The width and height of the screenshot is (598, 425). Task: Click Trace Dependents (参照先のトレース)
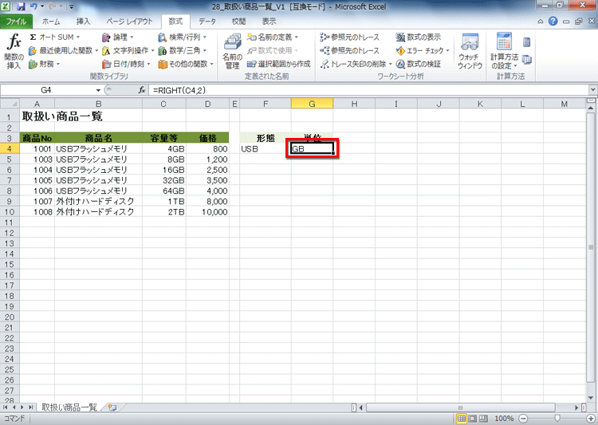[x=350, y=50]
